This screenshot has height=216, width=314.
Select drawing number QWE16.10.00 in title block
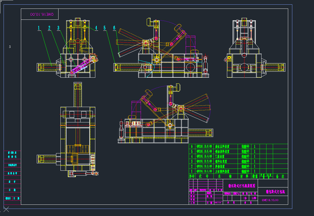point(270,200)
